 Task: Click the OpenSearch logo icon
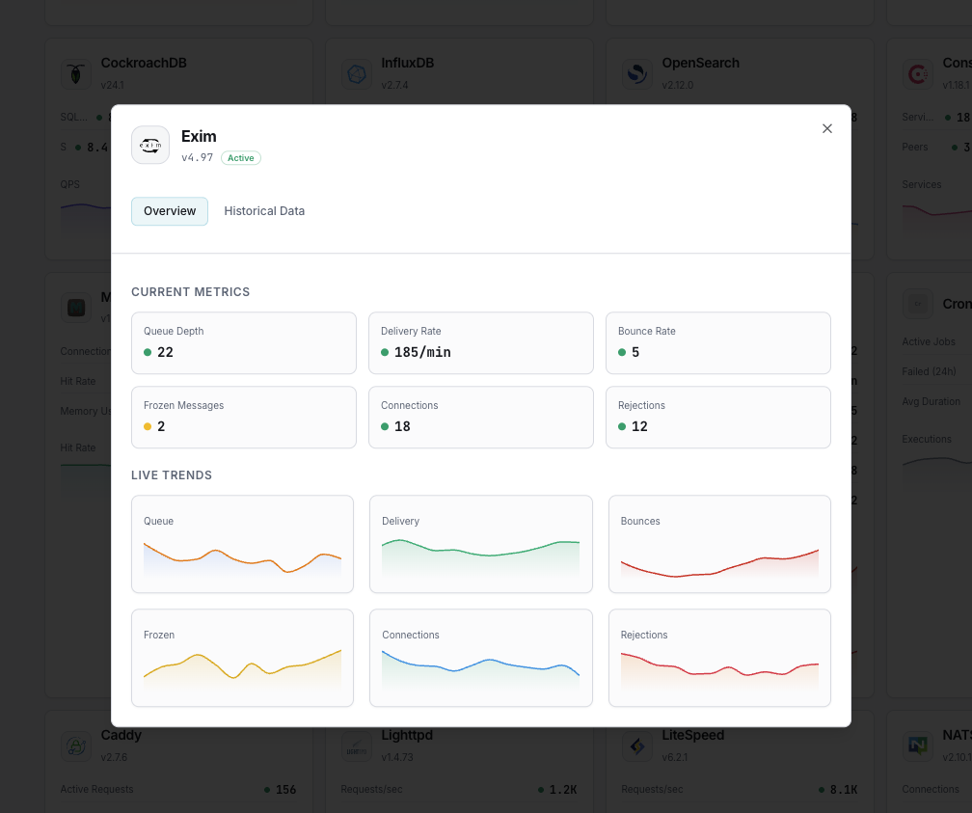coord(636,74)
